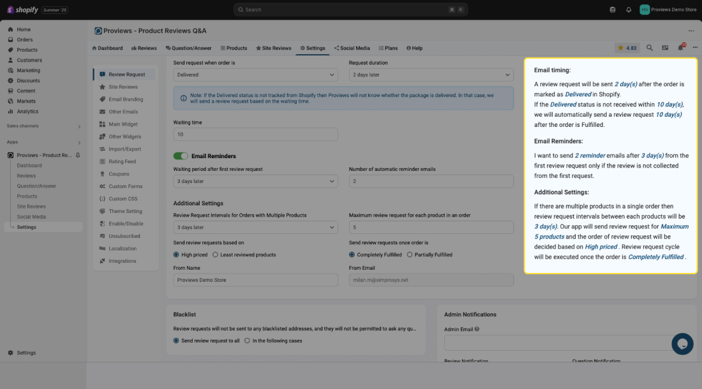This screenshot has width=702, height=389.
Task: Click the magnifier search icon in app toolbar
Action: pyautogui.click(x=650, y=48)
